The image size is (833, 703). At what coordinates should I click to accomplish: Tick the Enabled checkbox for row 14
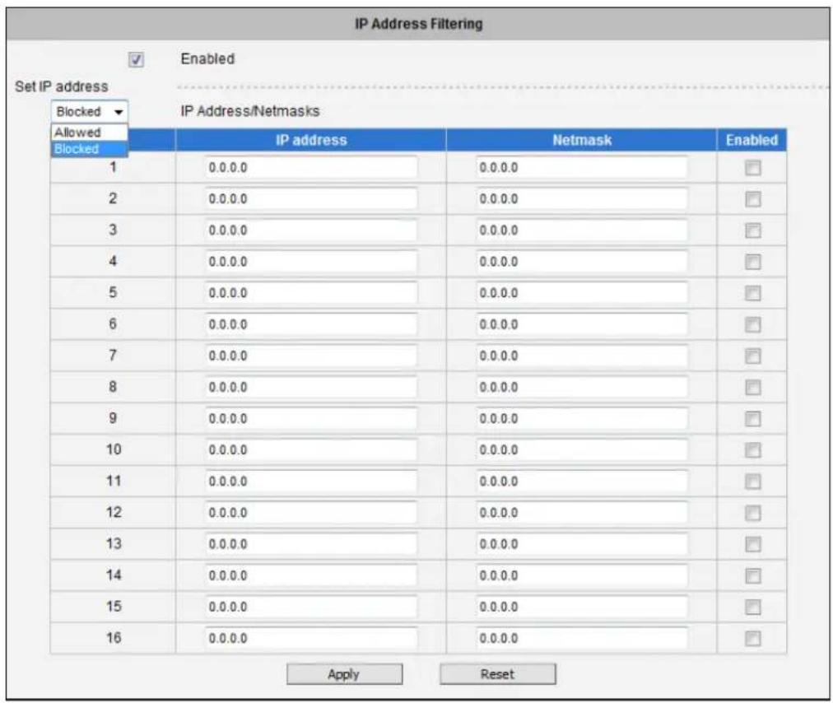click(752, 575)
